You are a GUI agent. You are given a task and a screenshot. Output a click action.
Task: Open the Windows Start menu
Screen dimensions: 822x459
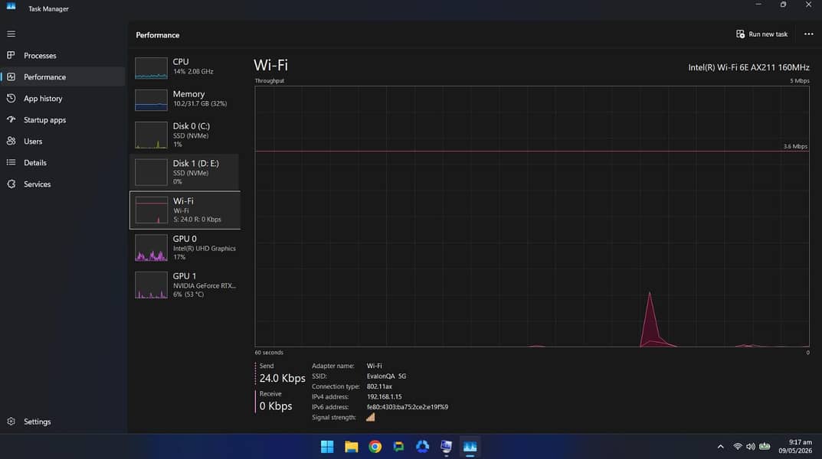[327, 447]
